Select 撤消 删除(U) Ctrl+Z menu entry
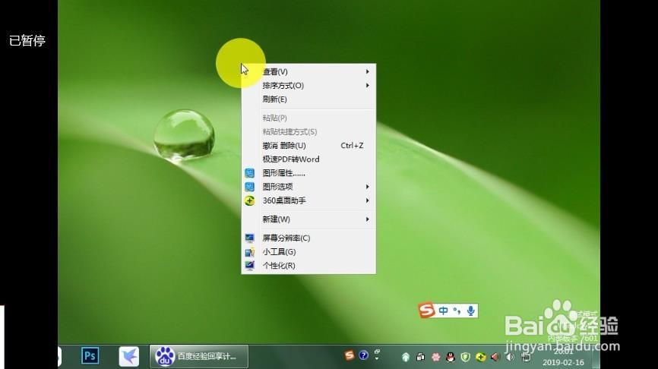This screenshot has height=369, width=658. 308,146
